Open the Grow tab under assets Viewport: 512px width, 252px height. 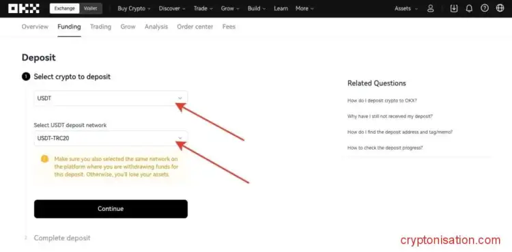coord(128,27)
